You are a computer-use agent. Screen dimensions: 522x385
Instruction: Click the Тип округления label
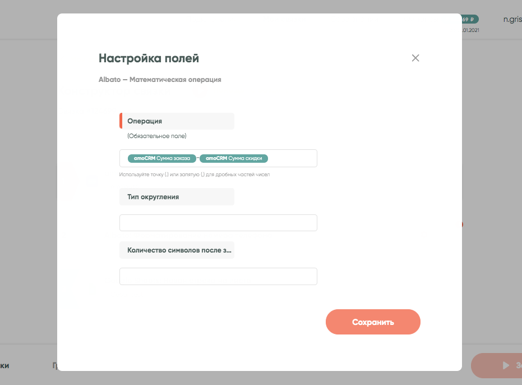153,197
